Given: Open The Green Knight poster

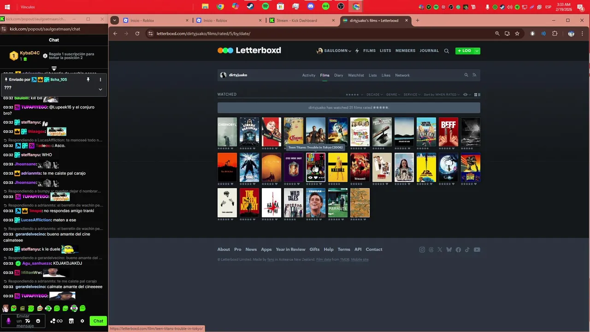Looking at the screenshot, I should point(249,202).
